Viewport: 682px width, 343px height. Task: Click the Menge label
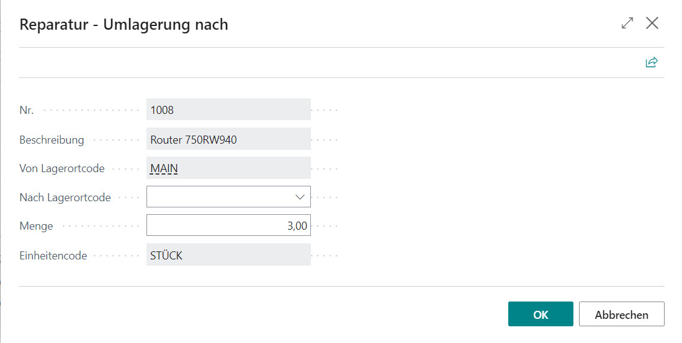pyautogui.click(x=37, y=226)
